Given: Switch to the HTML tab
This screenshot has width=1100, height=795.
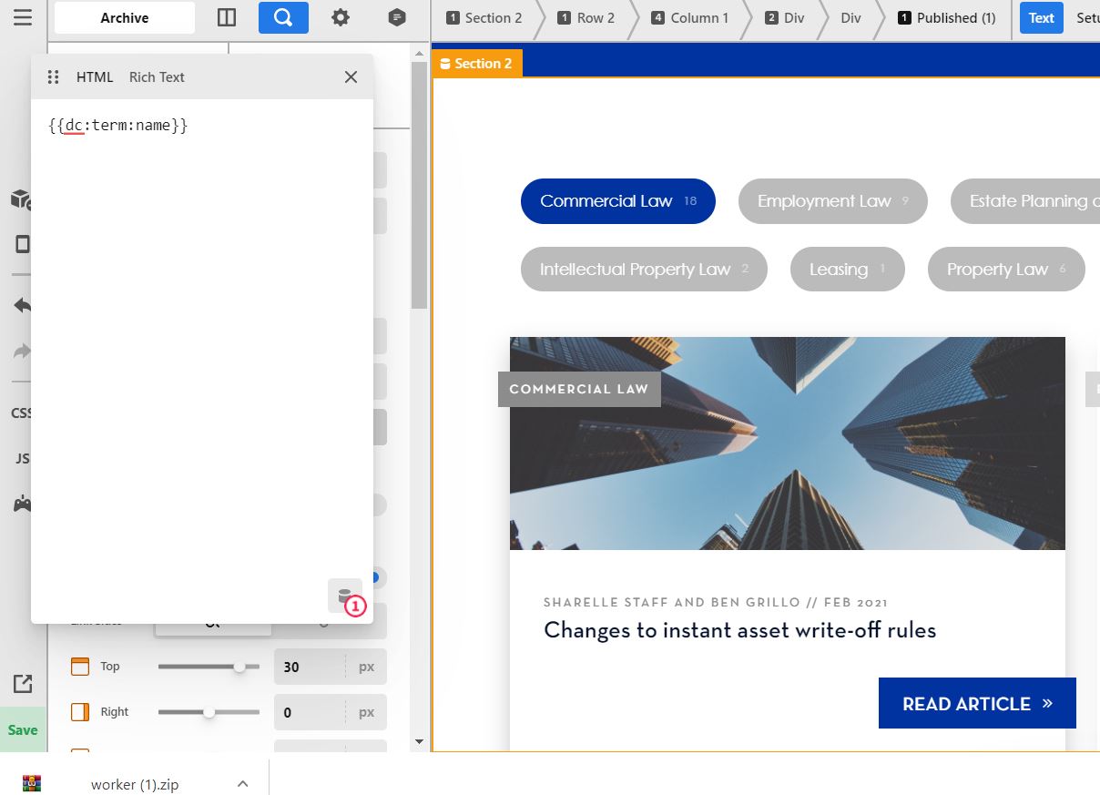Looking at the screenshot, I should click(x=95, y=77).
